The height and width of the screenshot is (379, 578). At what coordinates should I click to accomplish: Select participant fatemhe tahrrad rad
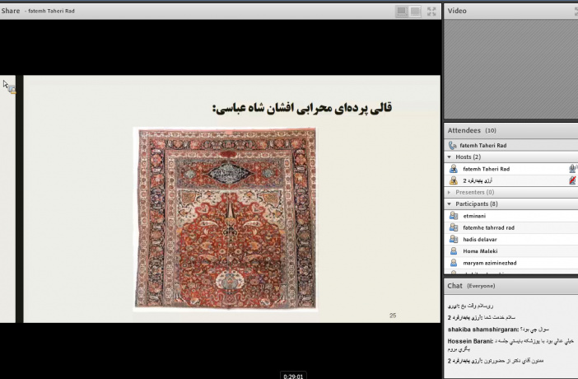point(488,227)
